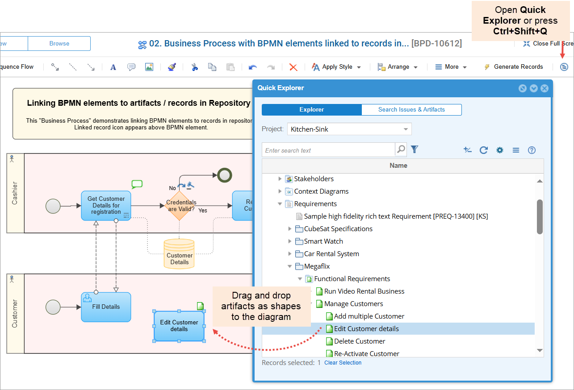The height and width of the screenshot is (390, 574).
Task: Open the filter funnel in Quick Explorer
Action: coord(415,149)
